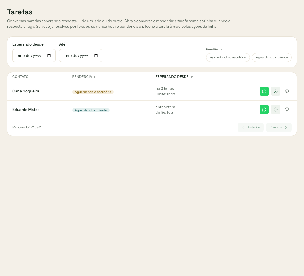Mark Eduardo Matos's task as resolved

pos(276,110)
